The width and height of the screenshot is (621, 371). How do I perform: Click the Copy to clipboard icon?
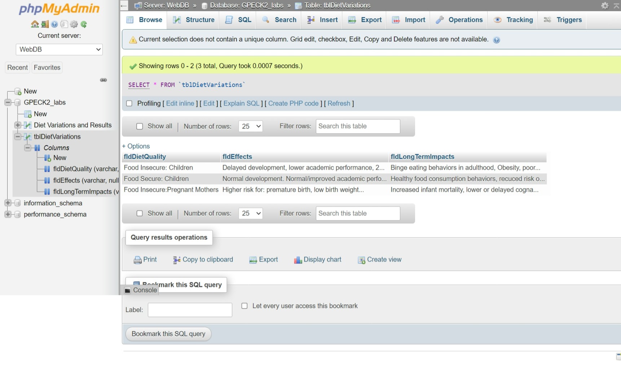tap(177, 260)
